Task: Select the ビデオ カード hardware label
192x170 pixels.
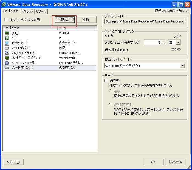Action: coord(20,43)
